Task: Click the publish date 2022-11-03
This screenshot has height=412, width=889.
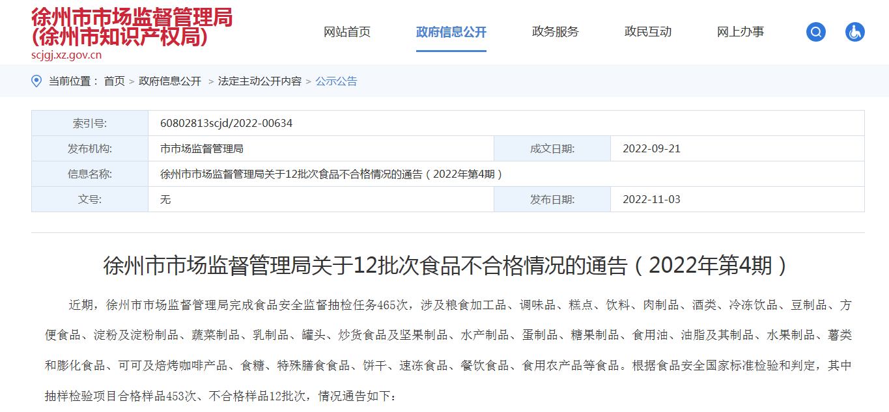Action: tap(651, 199)
